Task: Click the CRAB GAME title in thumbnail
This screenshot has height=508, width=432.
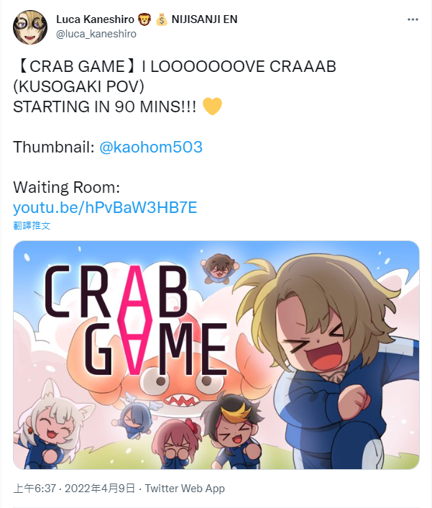Action: tap(136, 319)
